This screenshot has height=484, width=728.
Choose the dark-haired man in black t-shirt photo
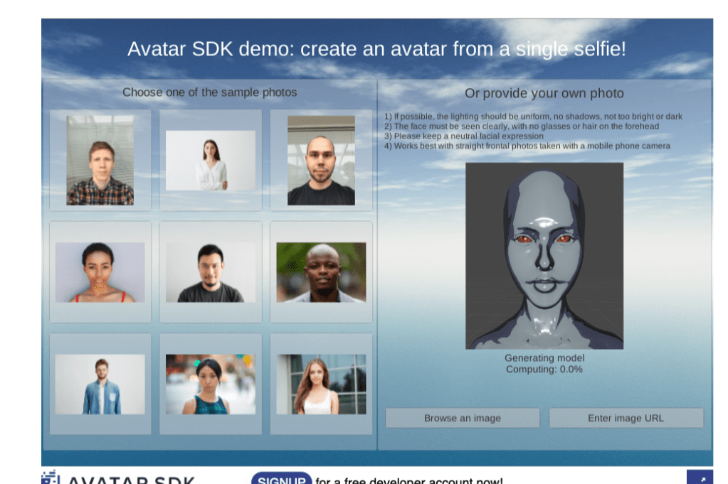tap(211, 272)
